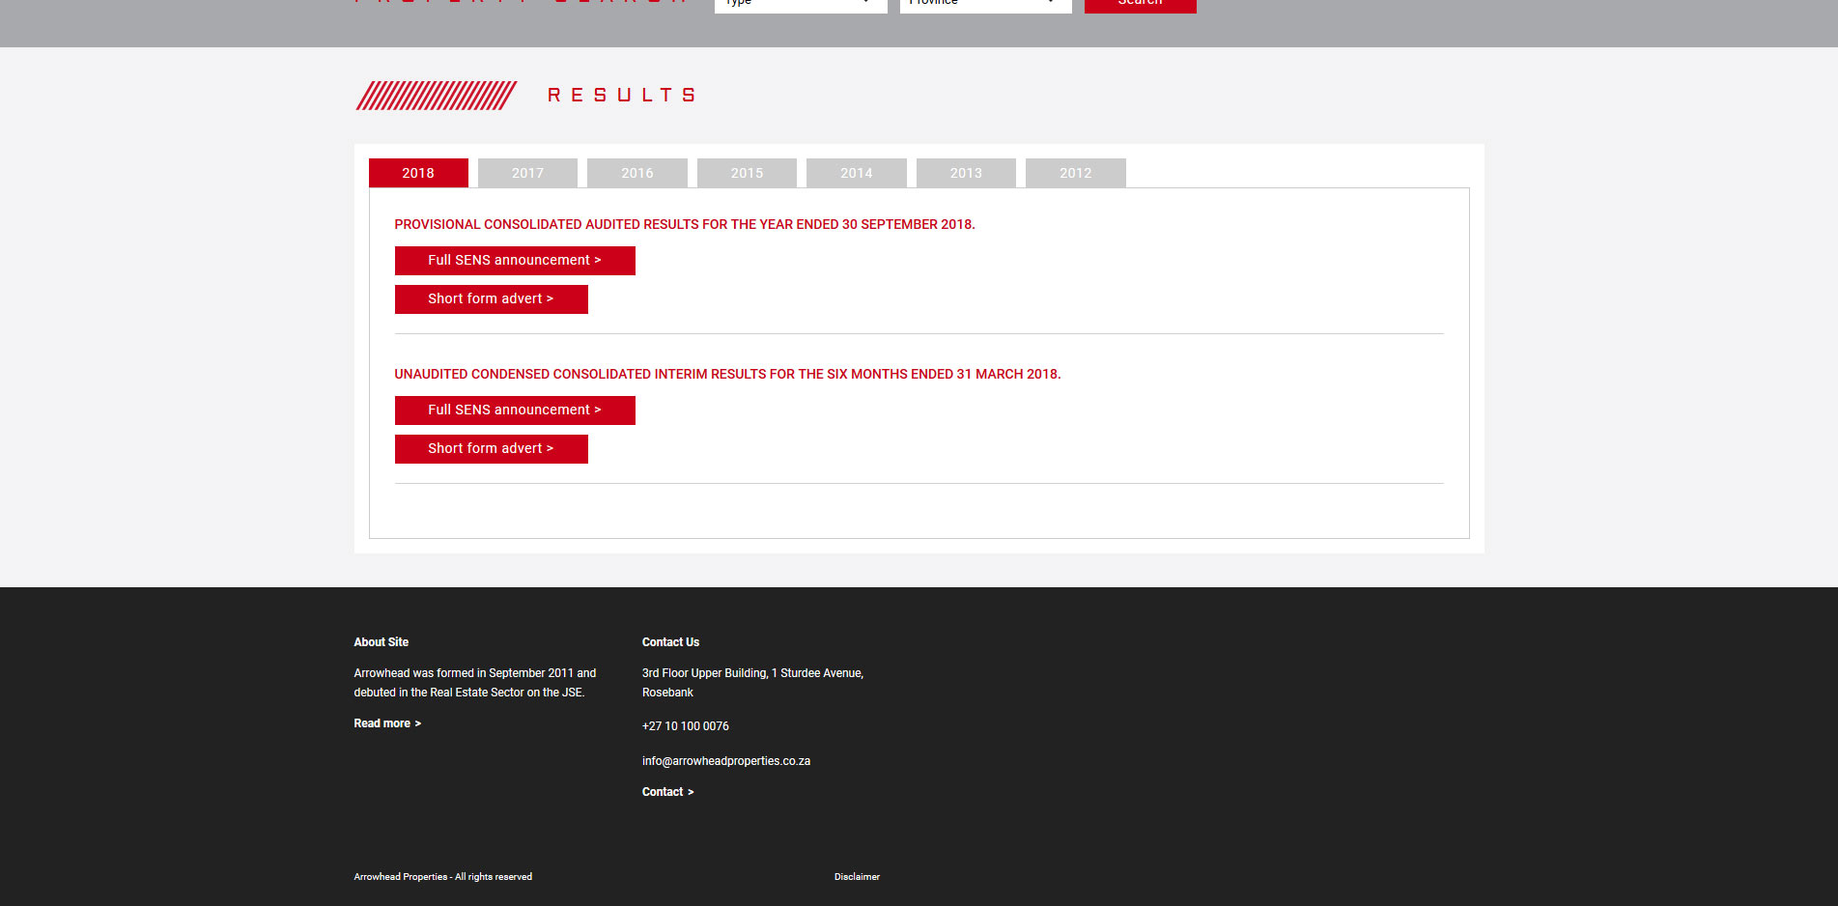Open Full SENS announcement for September 2018 results
Screen dimensions: 1838x906
514,261
